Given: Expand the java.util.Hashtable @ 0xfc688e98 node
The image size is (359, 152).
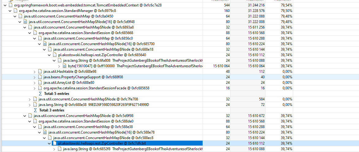Looking at the screenshot, I should [x=35, y=72].
